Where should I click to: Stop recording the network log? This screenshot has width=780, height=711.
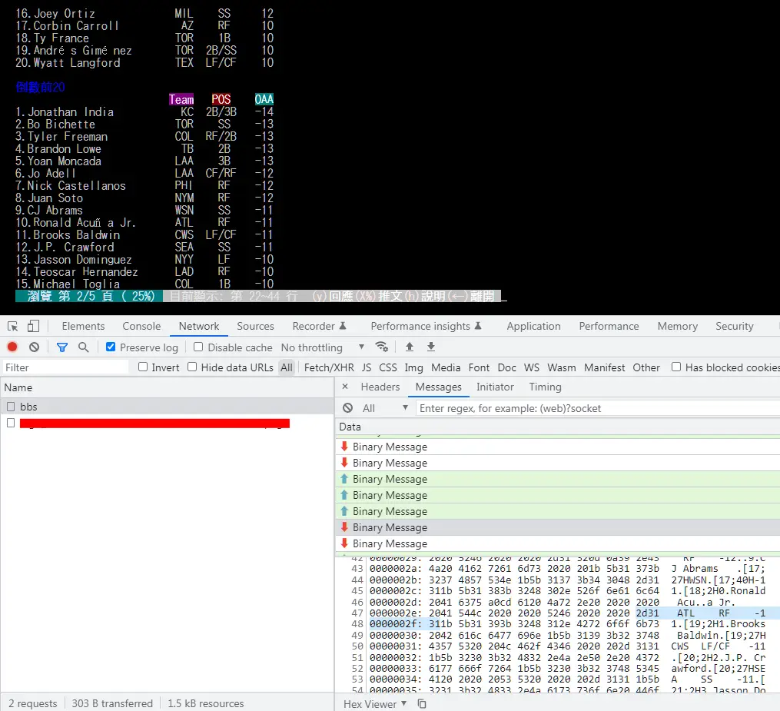(x=12, y=347)
